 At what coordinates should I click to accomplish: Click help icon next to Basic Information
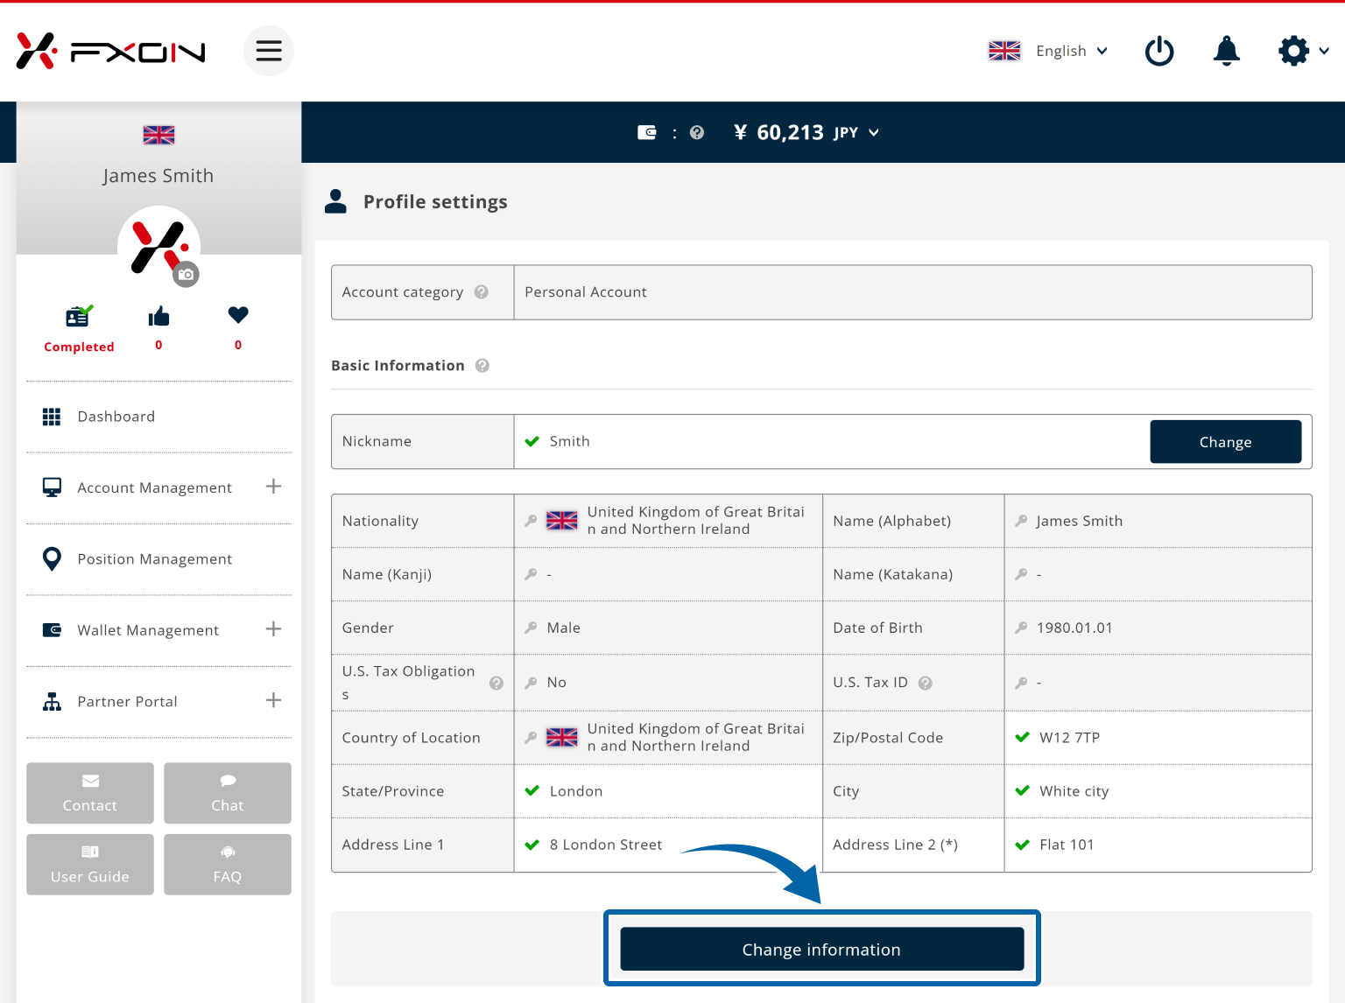tap(482, 366)
